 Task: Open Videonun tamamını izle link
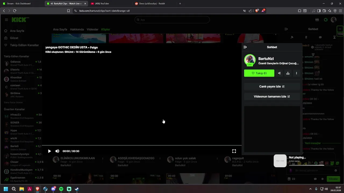pyautogui.click(x=272, y=96)
